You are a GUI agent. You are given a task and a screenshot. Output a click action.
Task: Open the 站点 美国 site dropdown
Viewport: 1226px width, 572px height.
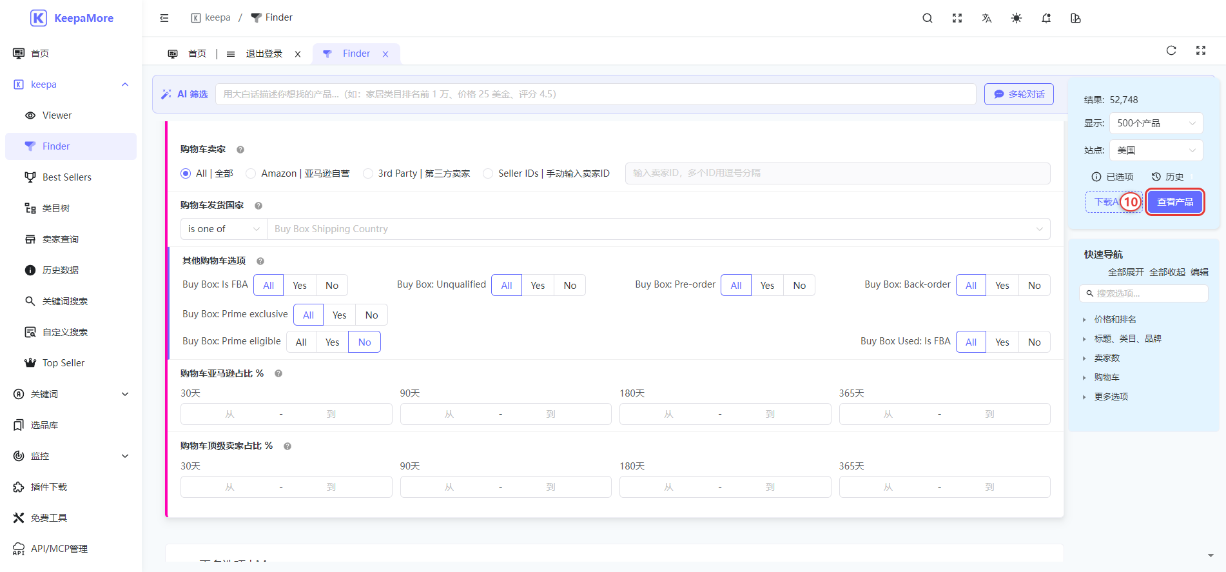1156,150
